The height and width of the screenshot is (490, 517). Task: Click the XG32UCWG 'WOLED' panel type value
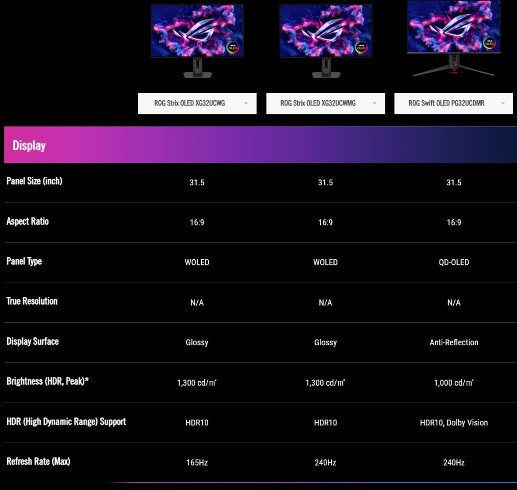197,262
